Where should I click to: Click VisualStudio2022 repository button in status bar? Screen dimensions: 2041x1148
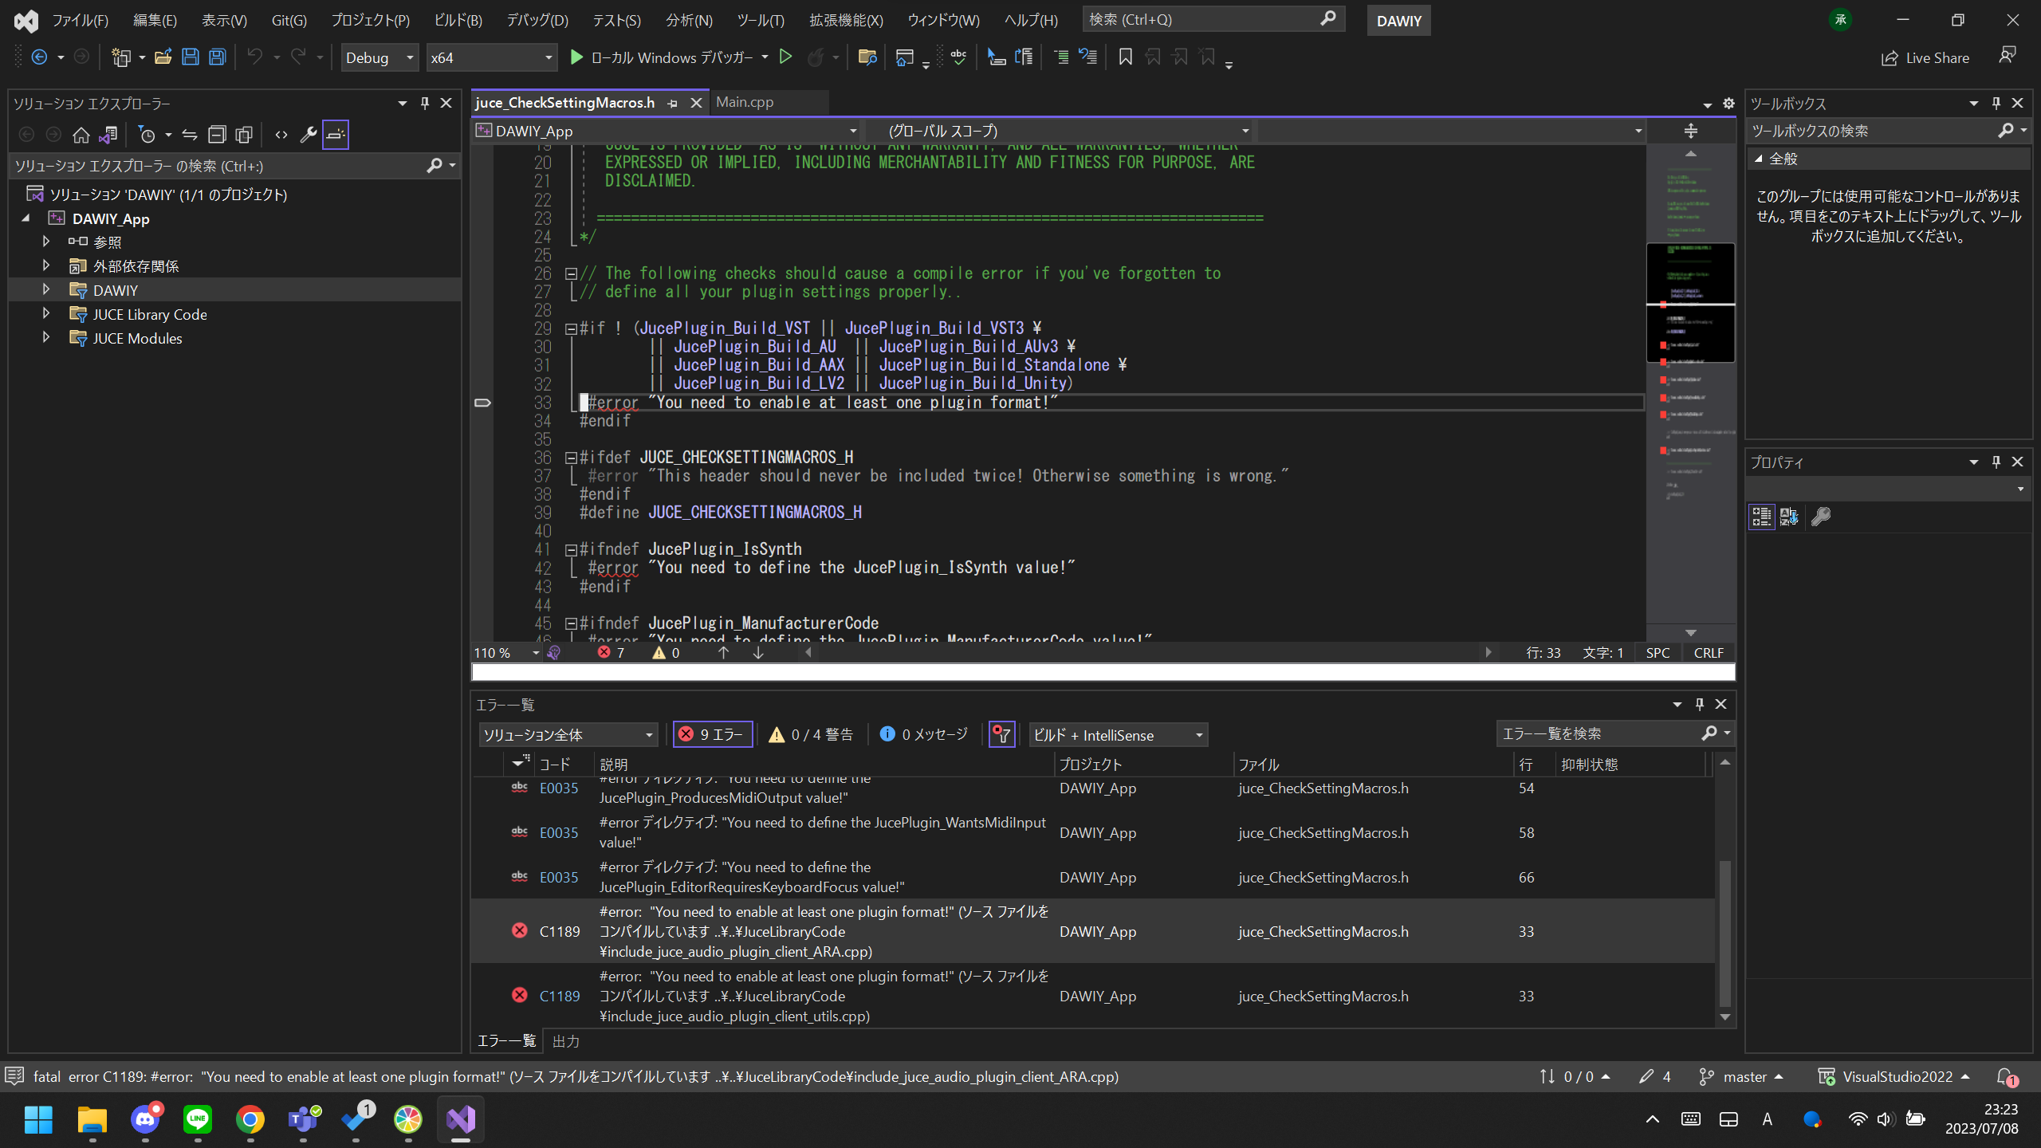click(1894, 1077)
